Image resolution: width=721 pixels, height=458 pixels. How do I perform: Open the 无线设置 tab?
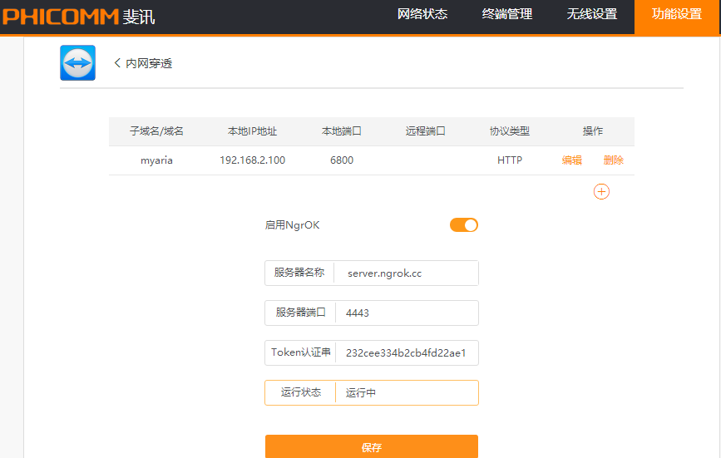click(x=592, y=14)
